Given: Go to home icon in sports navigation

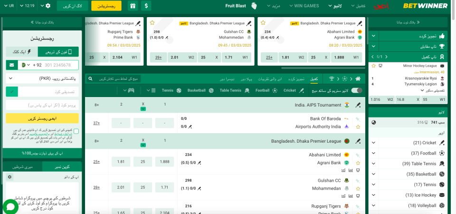Looking at the screenshot, I should point(358,79).
